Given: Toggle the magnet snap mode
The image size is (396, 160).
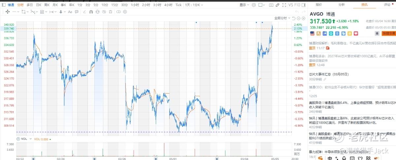Looking at the screenshot, I should point(91,12).
